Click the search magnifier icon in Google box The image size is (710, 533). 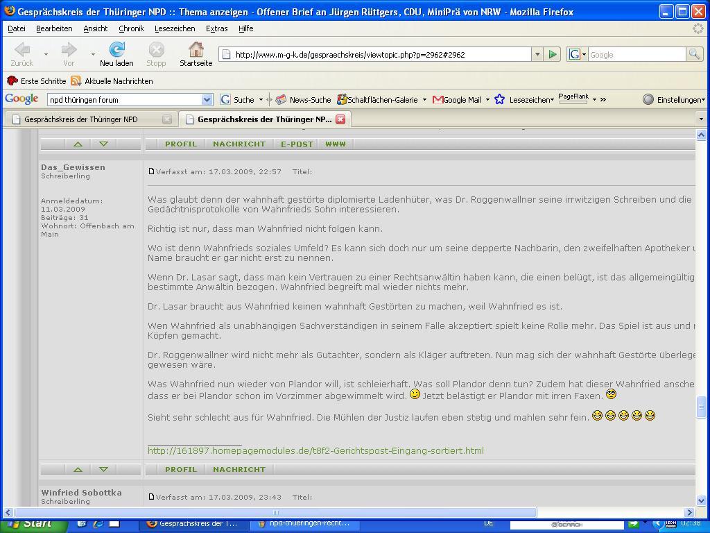693,54
